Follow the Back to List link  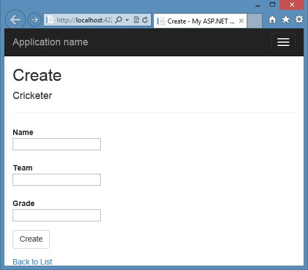32,262
